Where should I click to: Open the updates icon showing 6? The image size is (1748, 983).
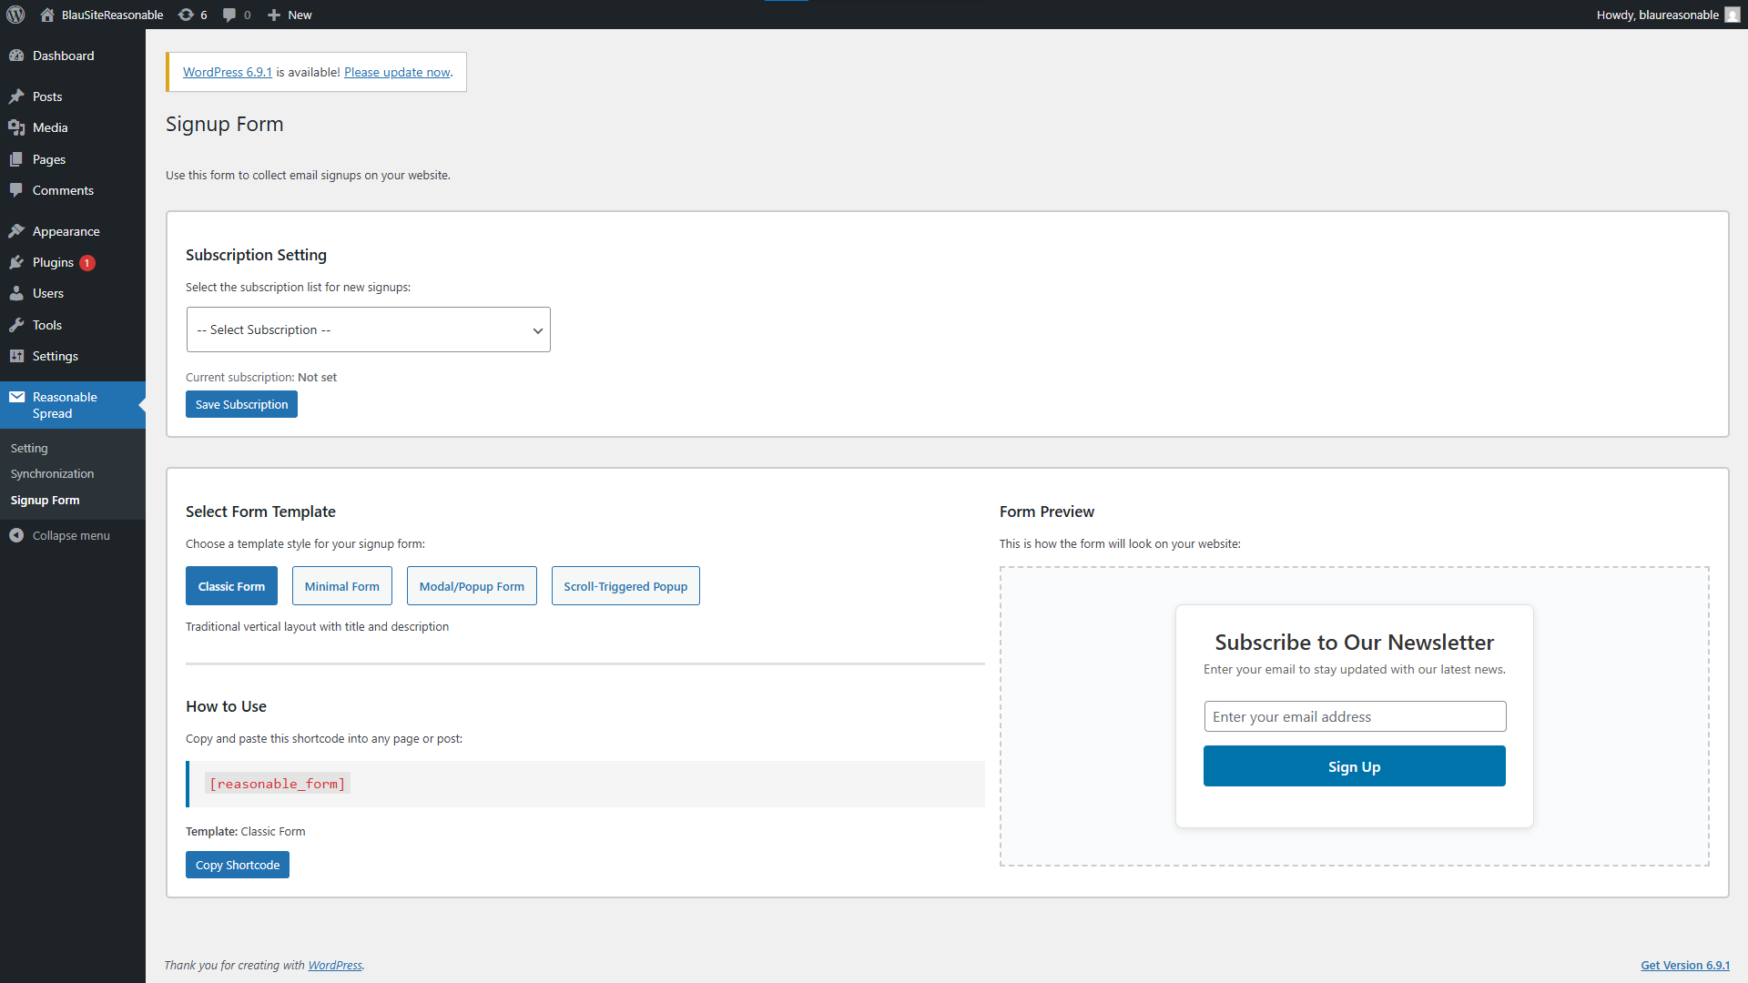tap(191, 15)
